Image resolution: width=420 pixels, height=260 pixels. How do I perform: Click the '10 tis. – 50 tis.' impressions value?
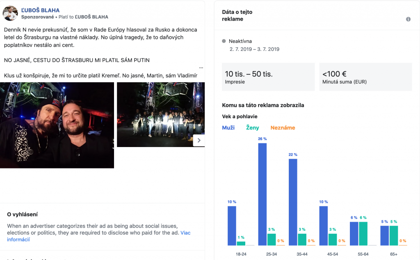[x=249, y=74]
